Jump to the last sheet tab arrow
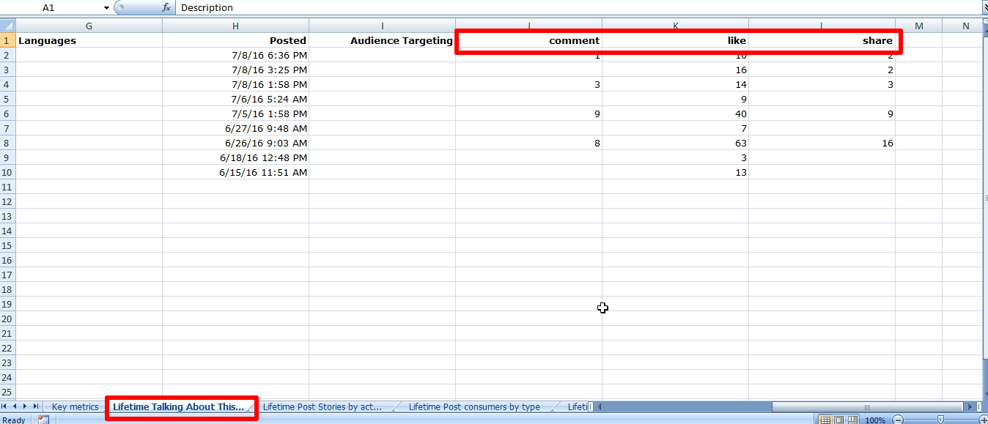This screenshot has height=424, width=988. click(37, 406)
